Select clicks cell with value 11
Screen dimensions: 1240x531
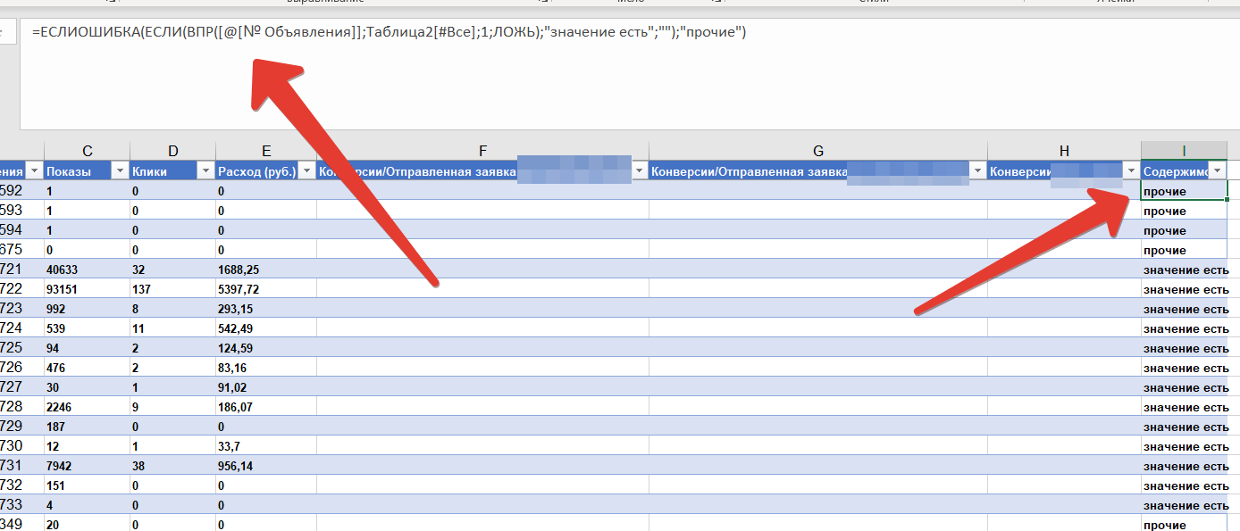[172, 328]
